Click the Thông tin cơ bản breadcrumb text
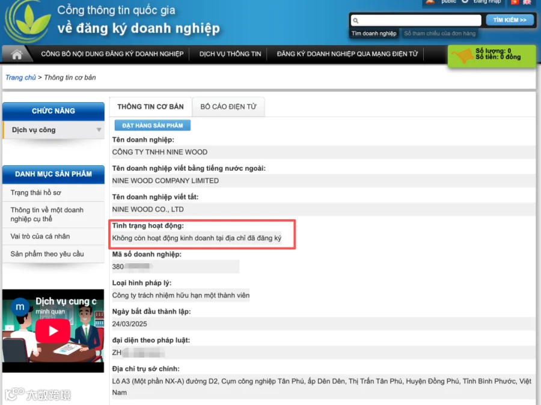The image size is (541, 405). 70,78
